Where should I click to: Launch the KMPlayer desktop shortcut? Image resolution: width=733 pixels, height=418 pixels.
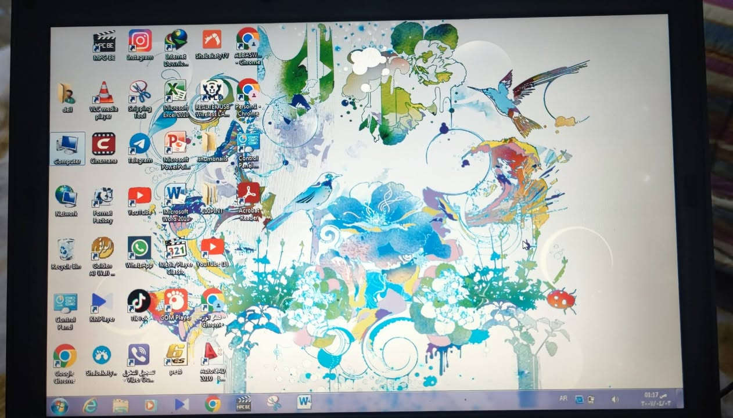[x=102, y=307]
